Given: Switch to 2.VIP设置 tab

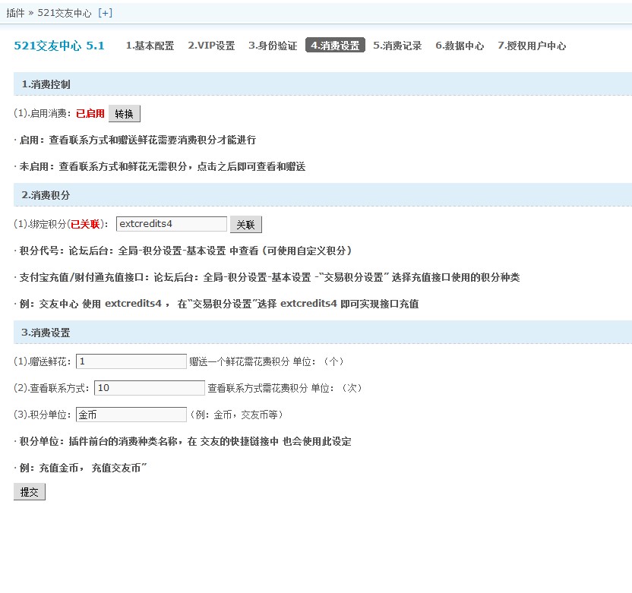Looking at the screenshot, I should click(211, 46).
